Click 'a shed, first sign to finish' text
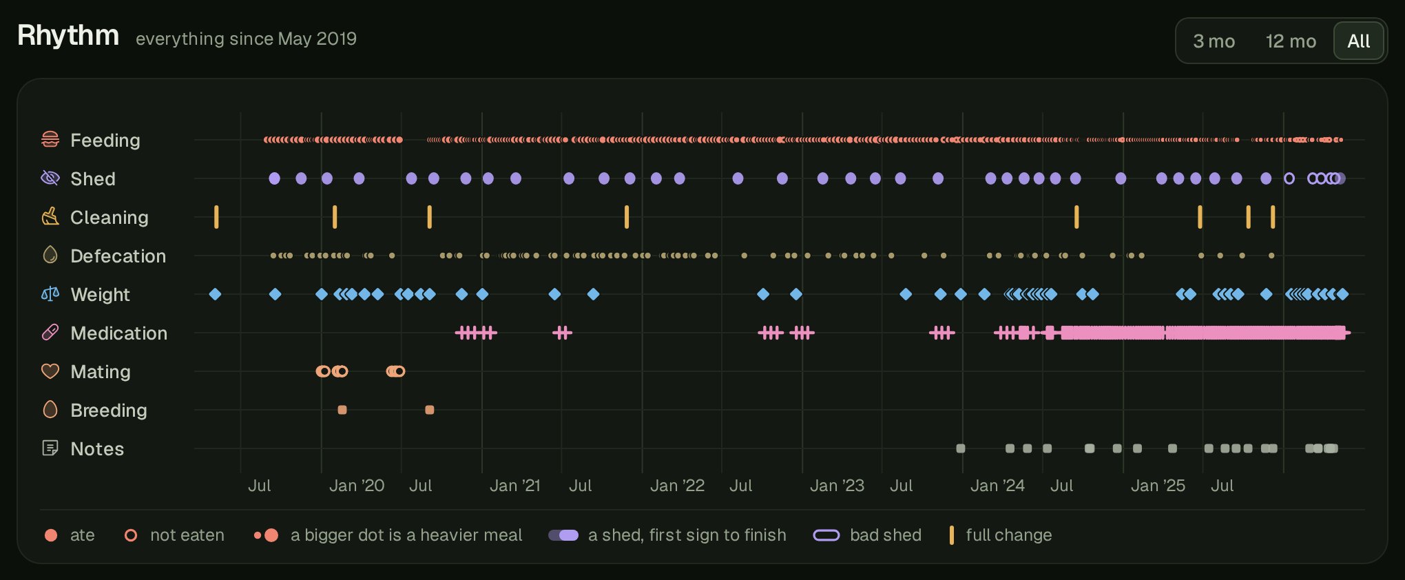This screenshot has width=1405, height=580. pyautogui.click(x=687, y=535)
